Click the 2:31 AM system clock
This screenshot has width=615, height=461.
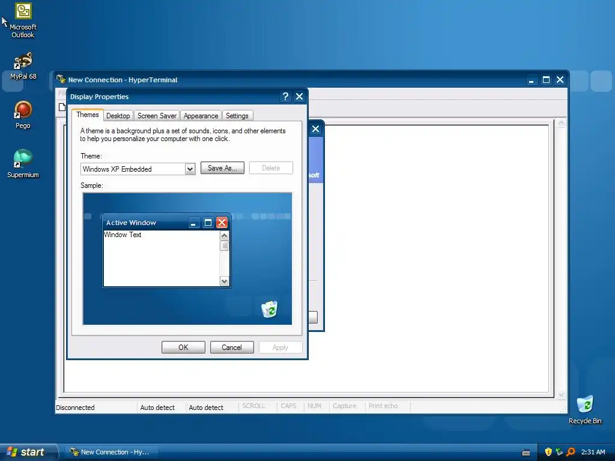click(x=593, y=452)
